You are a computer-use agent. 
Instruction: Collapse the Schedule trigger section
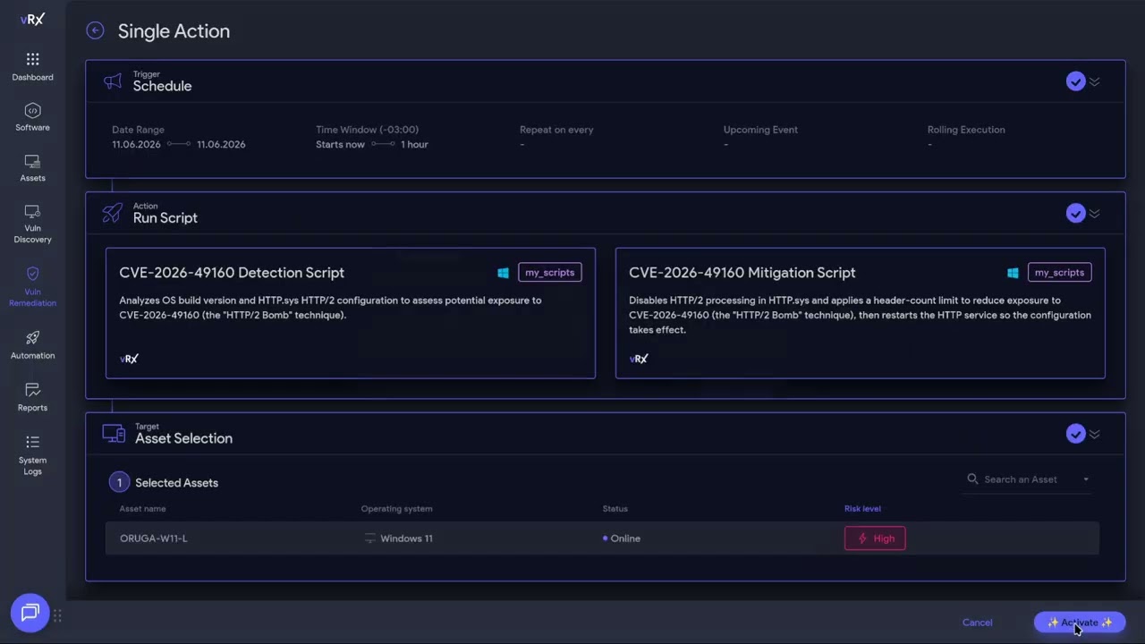[1094, 81]
